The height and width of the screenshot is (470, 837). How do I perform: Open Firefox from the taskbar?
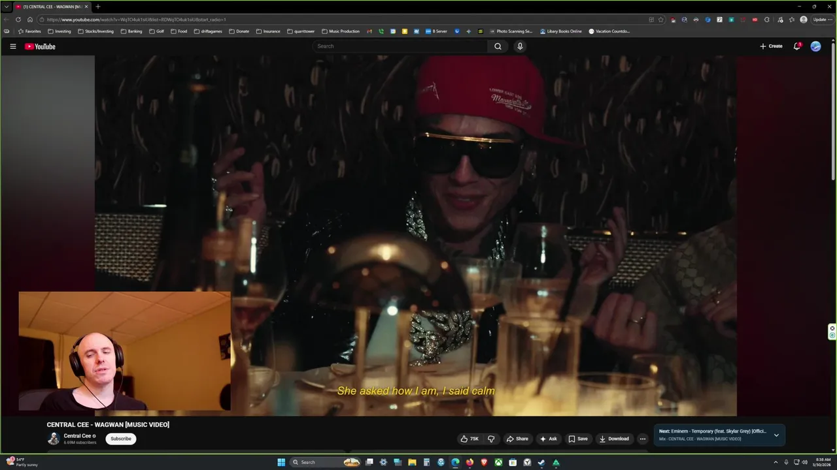(x=470, y=462)
